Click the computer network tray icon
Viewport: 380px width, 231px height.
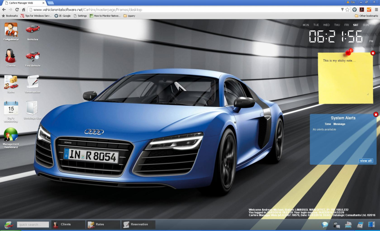click(336, 225)
